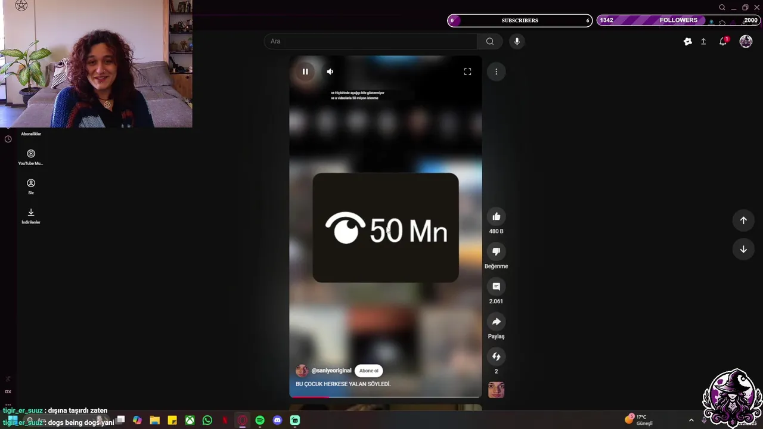
Task: Open the weather widget showing 17°C
Action: (x=639, y=420)
